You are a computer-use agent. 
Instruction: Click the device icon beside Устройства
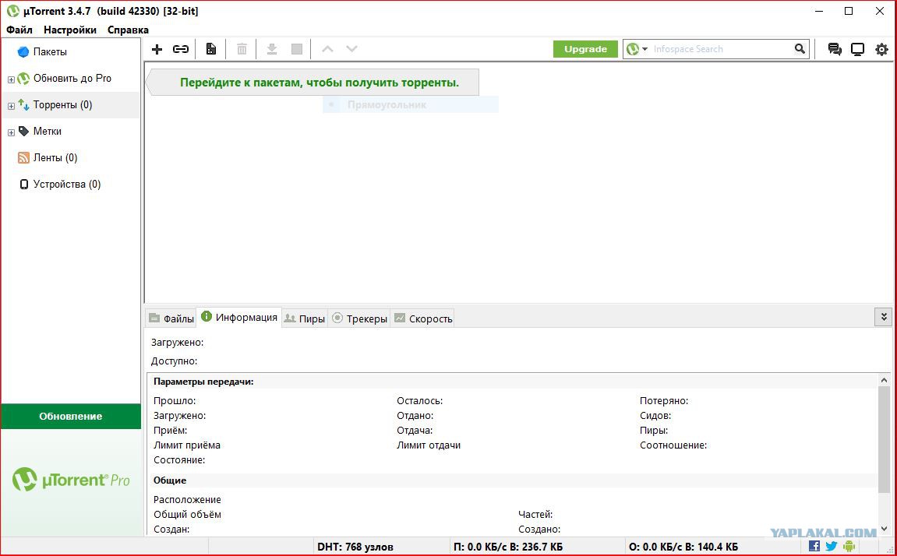coord(23,184)
